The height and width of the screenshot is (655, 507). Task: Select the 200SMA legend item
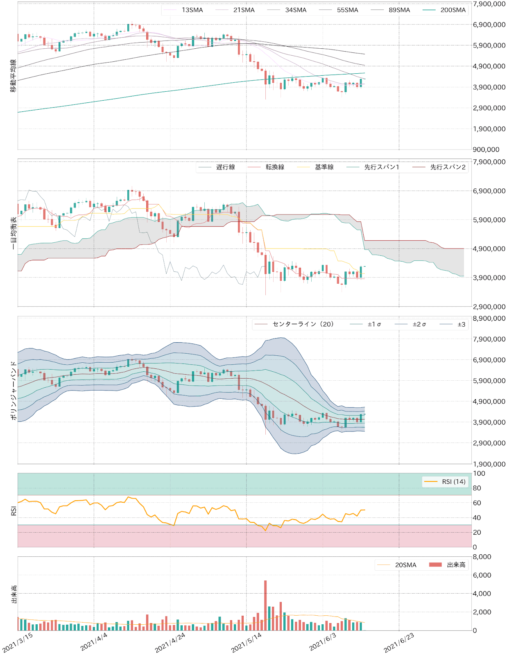pyautogui.click(x=453, y=10)
